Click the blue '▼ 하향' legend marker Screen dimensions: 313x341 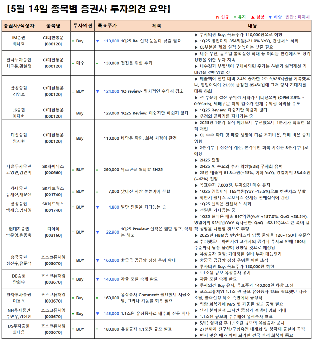[x=275, y=17]
